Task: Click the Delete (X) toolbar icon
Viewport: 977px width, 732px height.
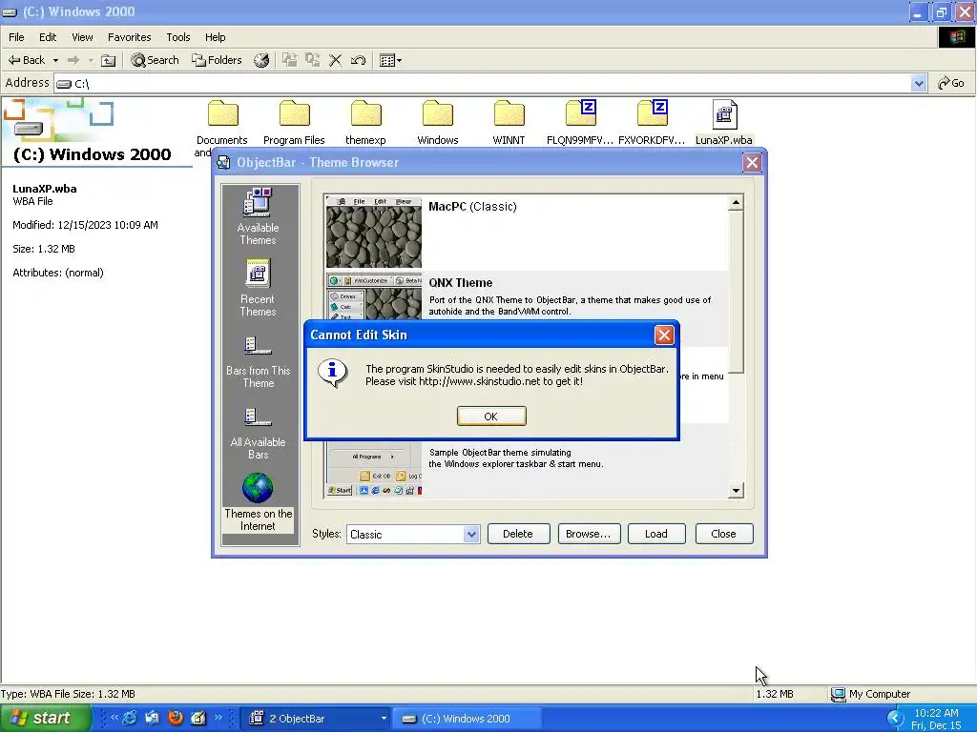Action: click(x=335, y=60)
